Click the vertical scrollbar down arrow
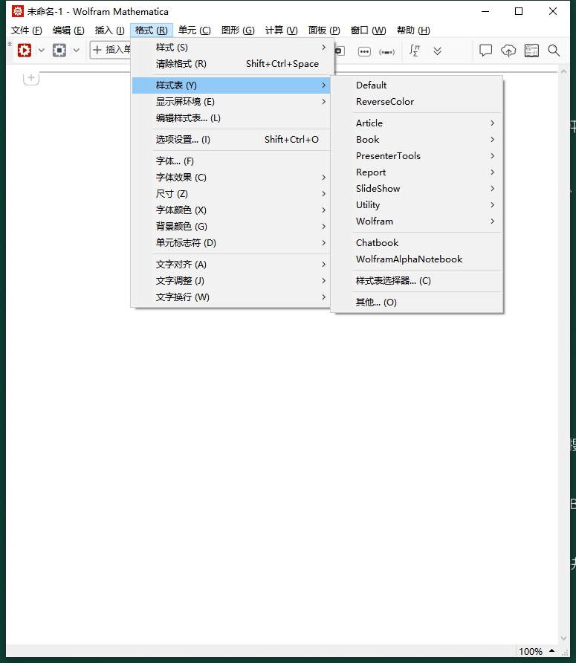 563,638
